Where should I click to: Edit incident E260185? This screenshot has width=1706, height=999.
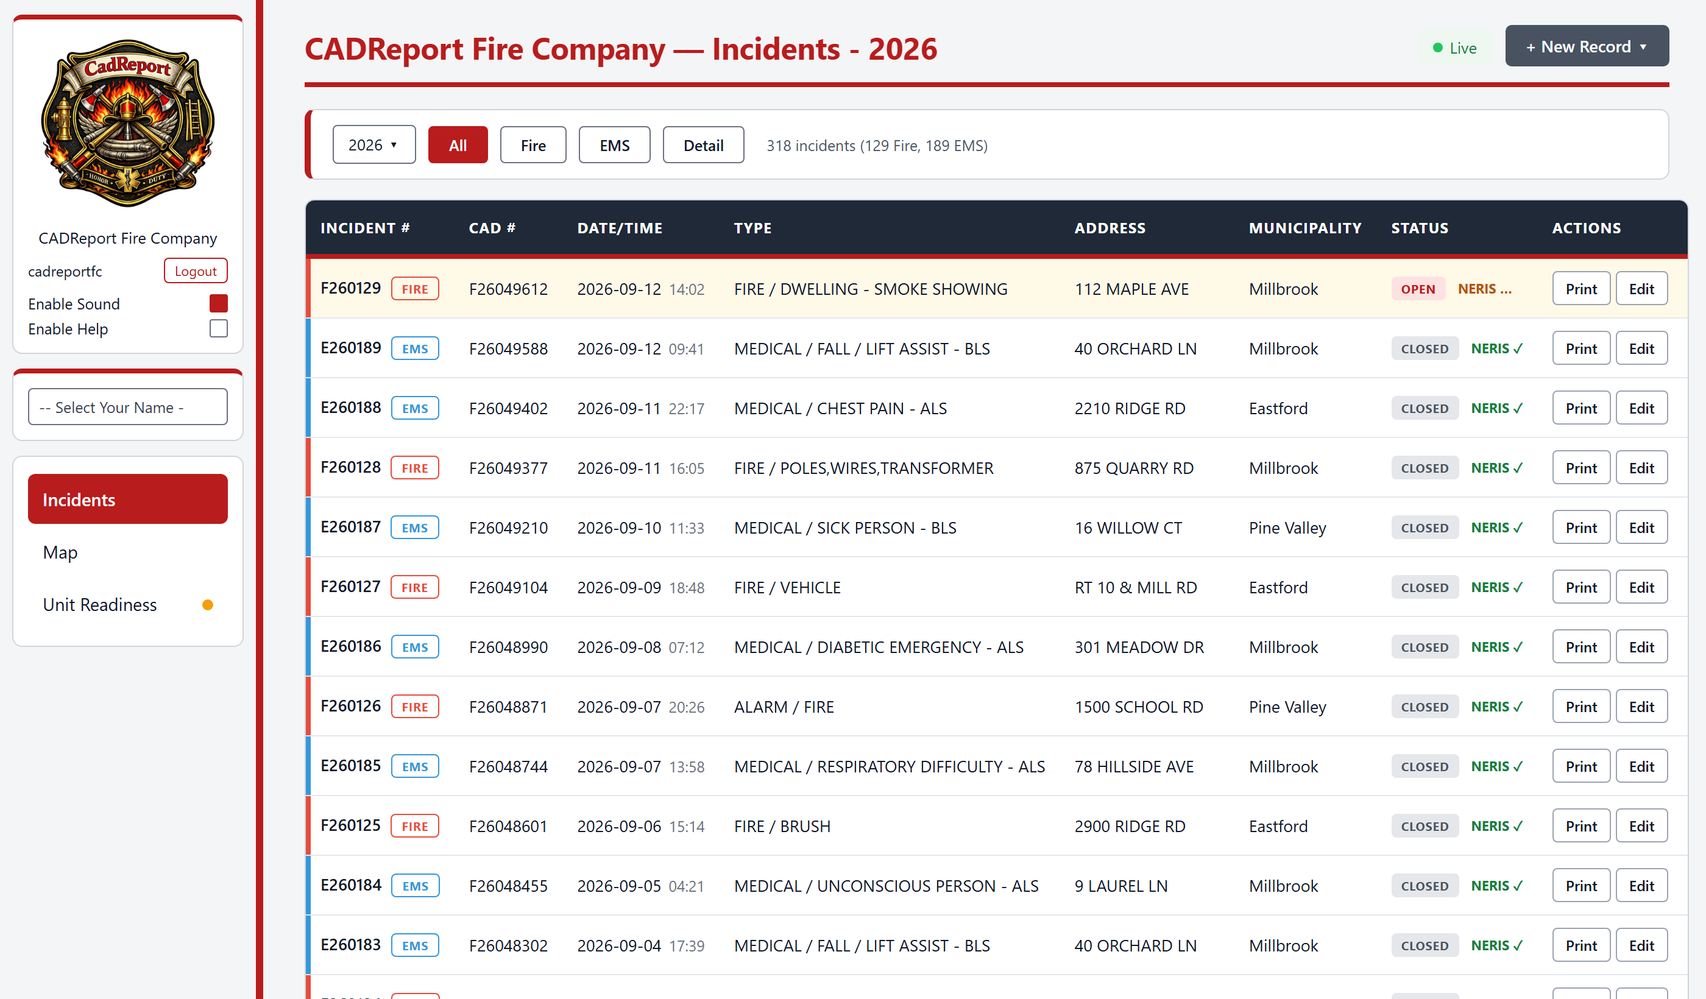coord(1641,766)
